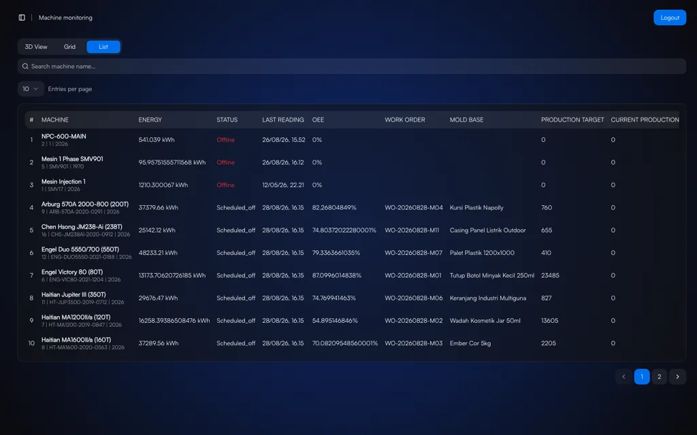Click Offline status of Mesin Injection 1
This screenshot has width=697, height=435.
[225, 185]
